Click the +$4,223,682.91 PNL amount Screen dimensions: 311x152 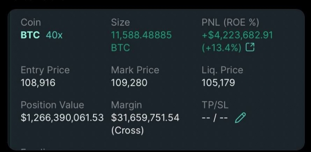237,35
